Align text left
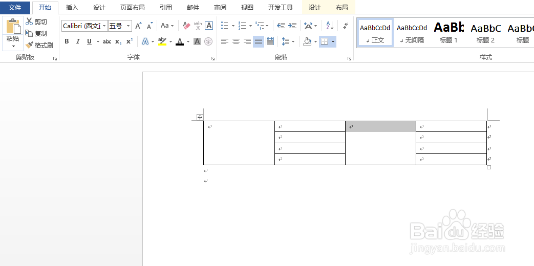 (x=224, y=41)
